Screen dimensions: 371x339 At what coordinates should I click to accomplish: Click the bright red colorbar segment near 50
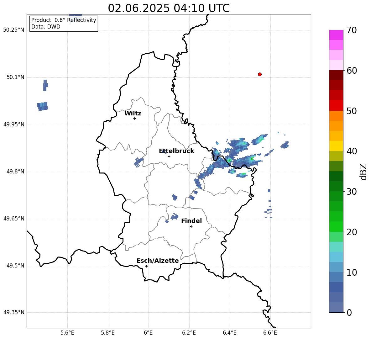click(336, 105)
